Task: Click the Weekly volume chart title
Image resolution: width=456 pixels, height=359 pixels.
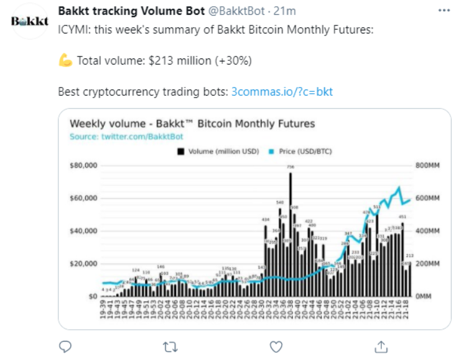Action: [192, 124]
